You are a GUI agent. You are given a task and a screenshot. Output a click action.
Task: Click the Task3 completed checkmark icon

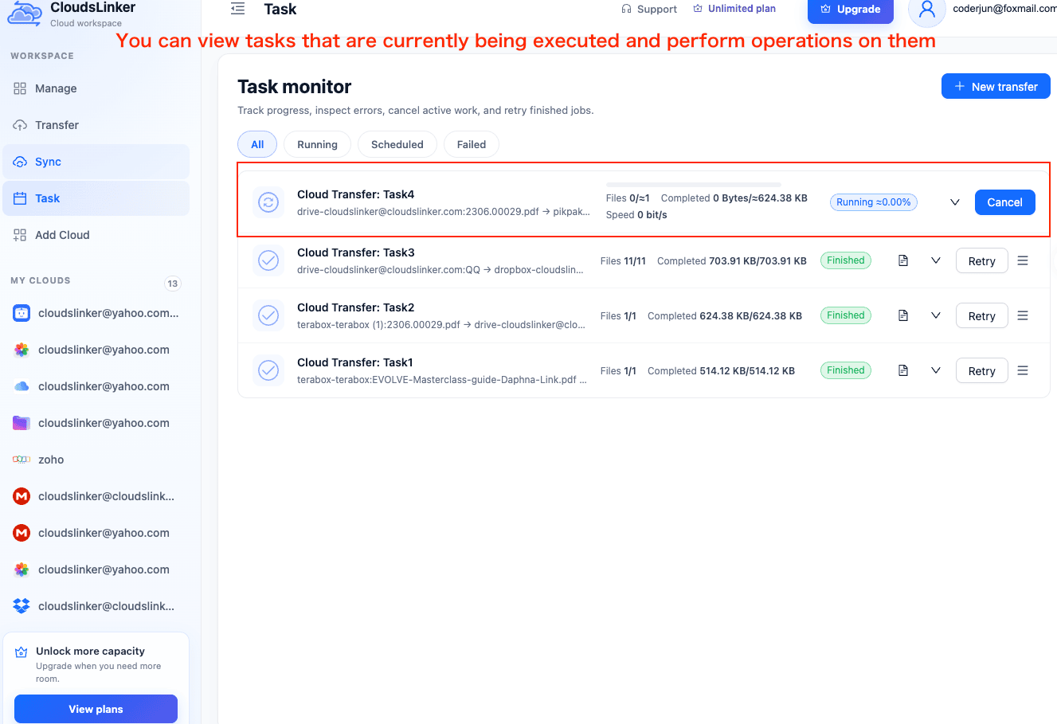point(268,260)
